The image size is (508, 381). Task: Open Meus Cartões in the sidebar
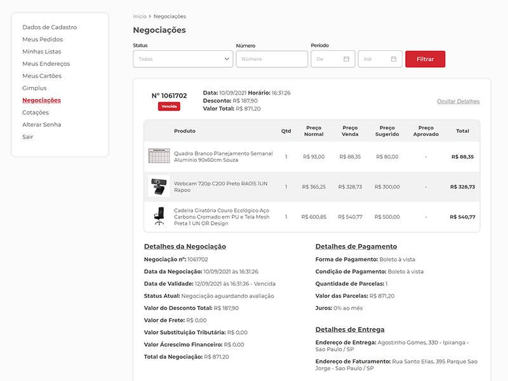[x=42, y=76]
